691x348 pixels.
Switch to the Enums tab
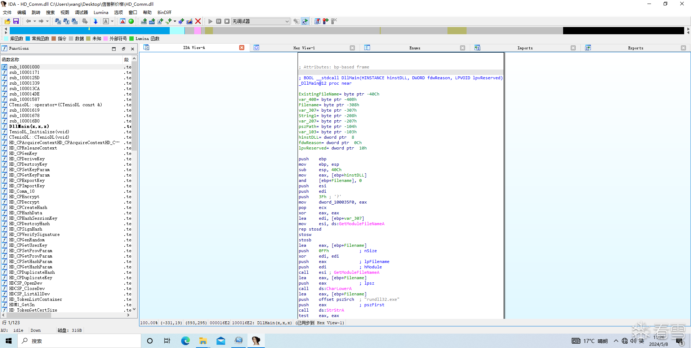tap(415, 48)
